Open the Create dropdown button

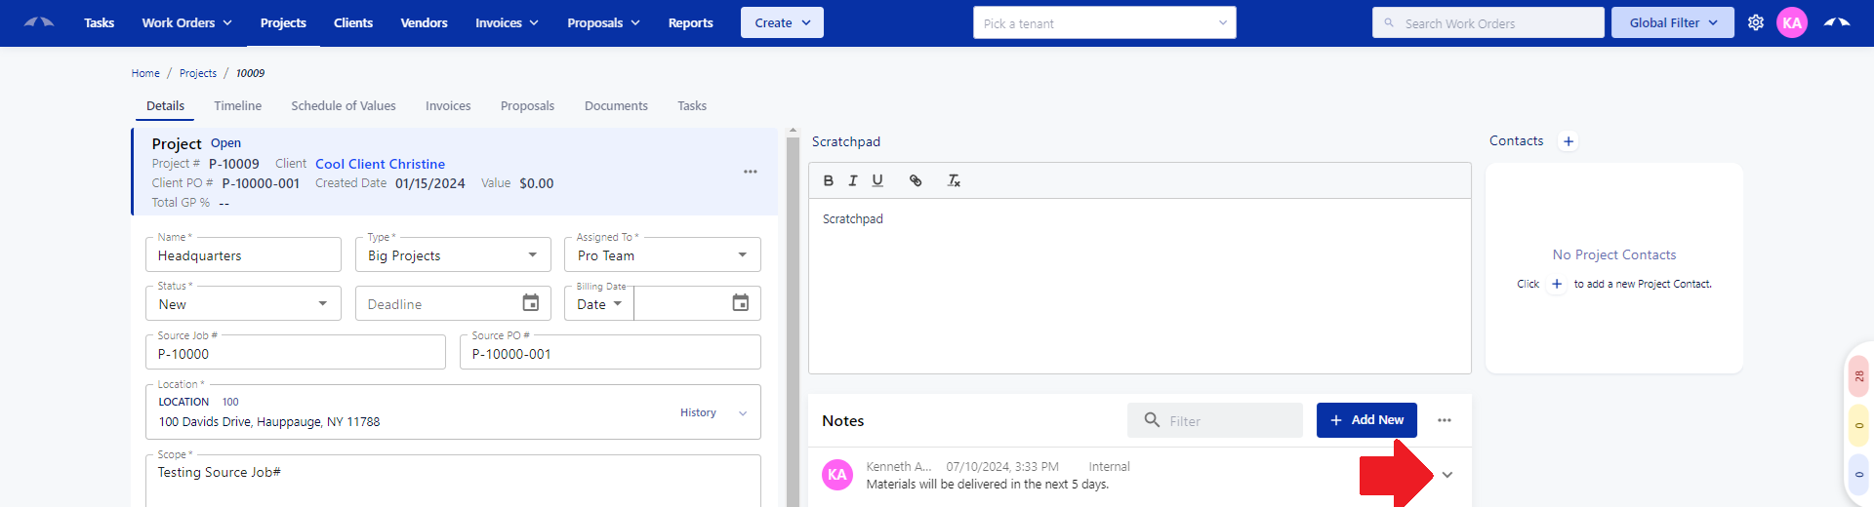click(x=782, y=22)
